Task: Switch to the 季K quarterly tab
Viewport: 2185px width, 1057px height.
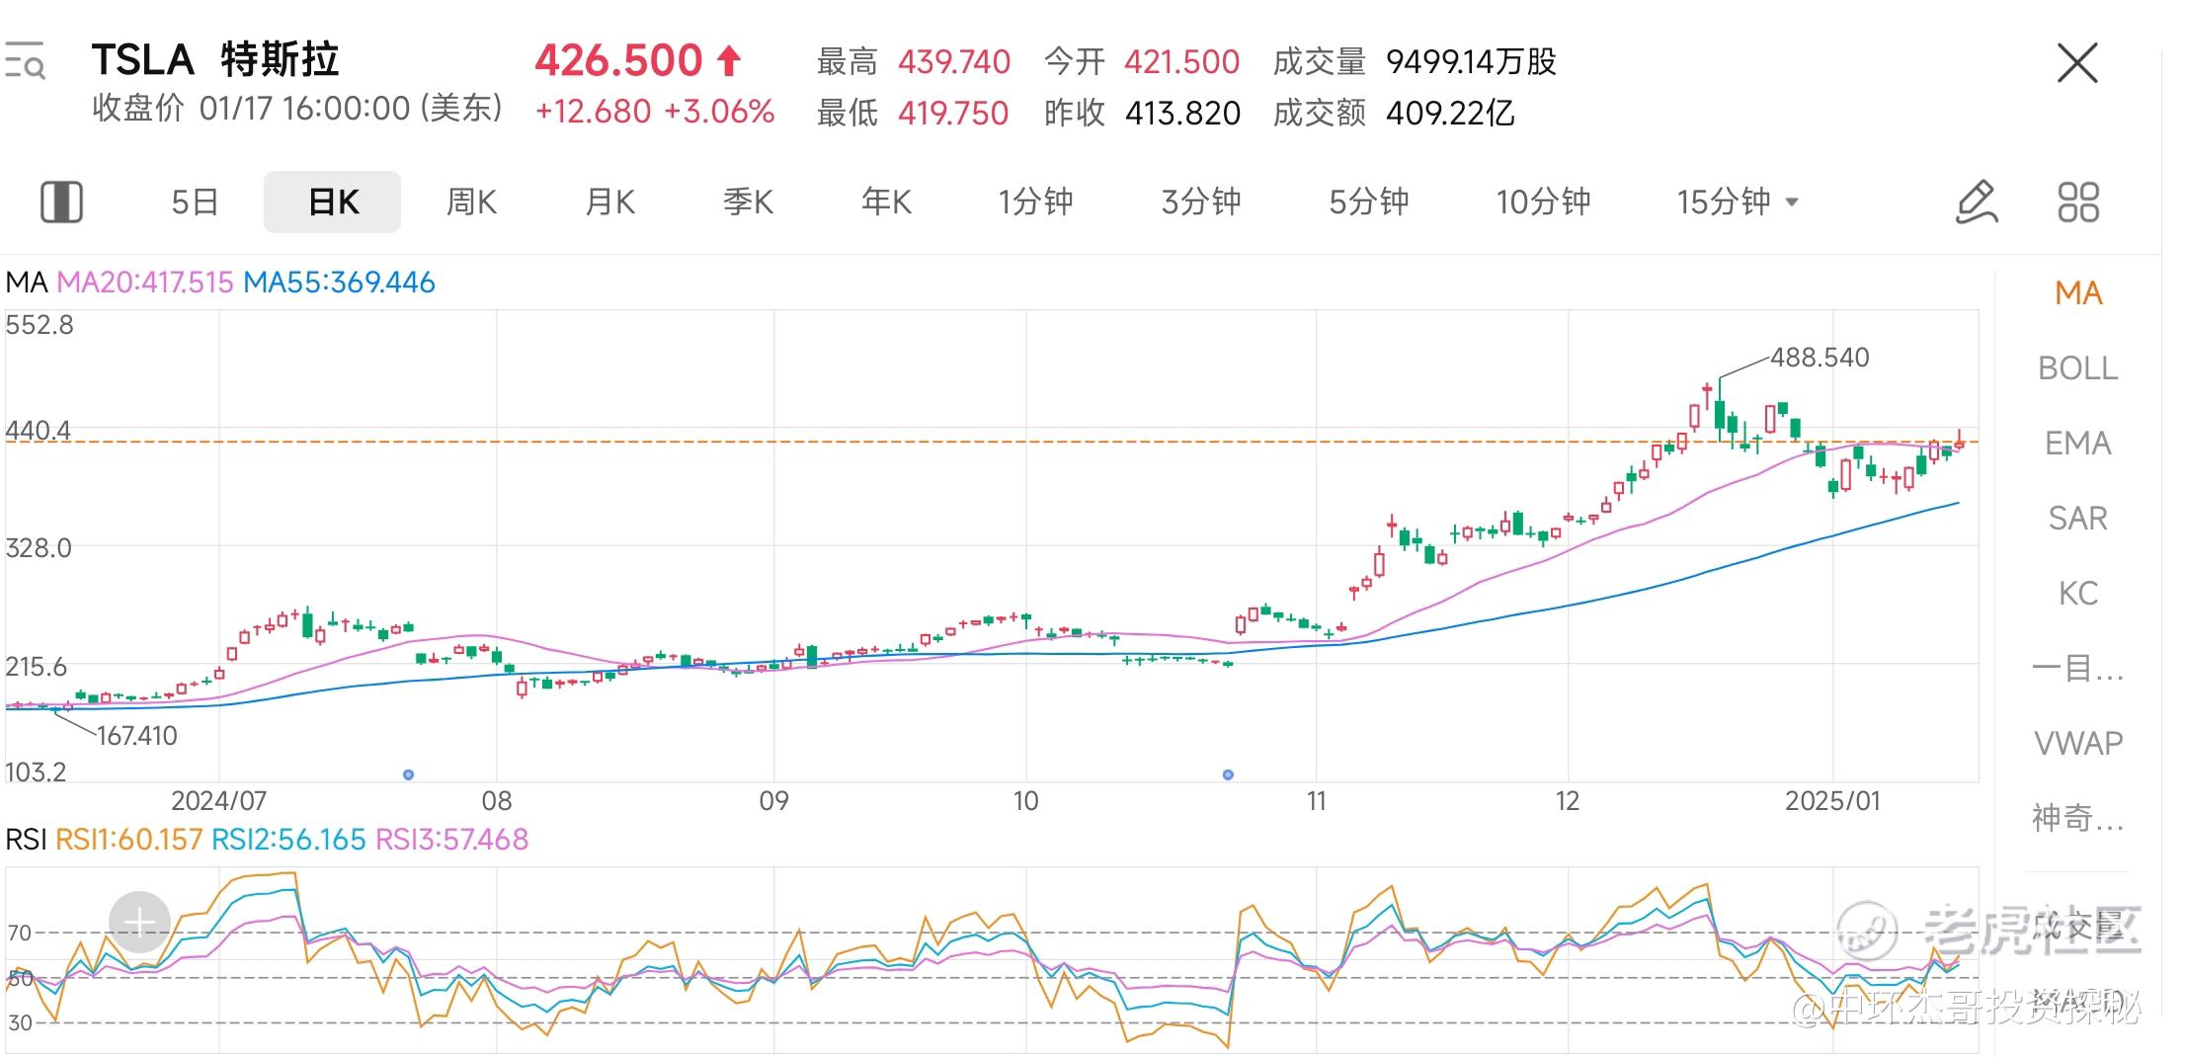Action: pyautogui.click(x=748, y=202)
